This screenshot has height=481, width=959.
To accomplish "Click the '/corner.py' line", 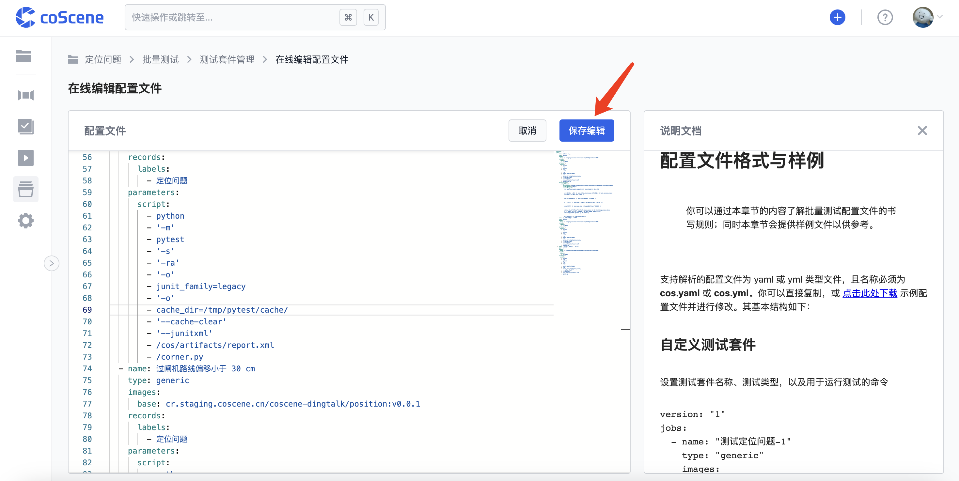I will click(180, 357).
